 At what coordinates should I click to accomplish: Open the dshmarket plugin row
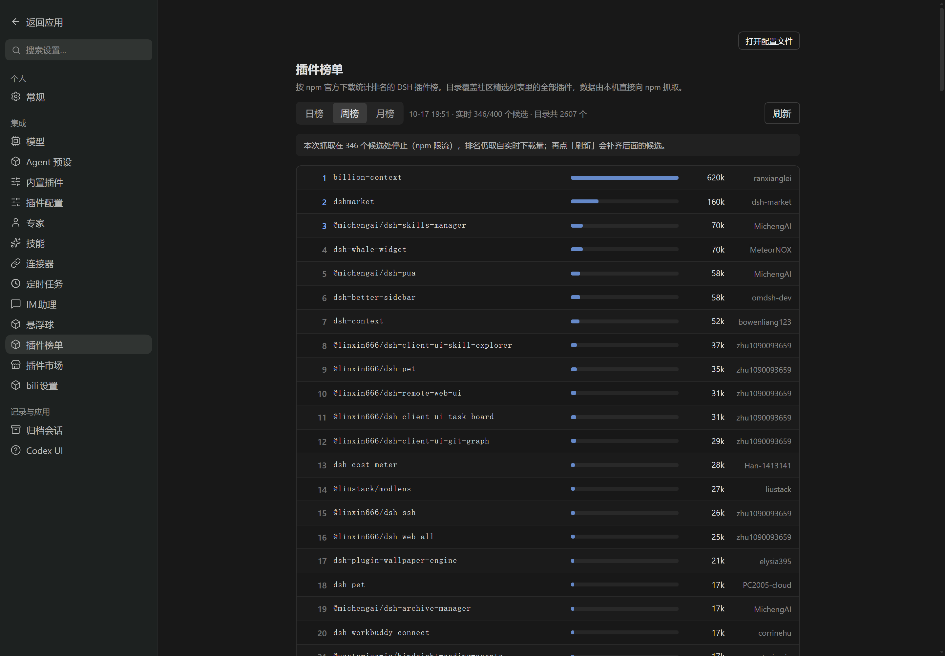(548, 202)
